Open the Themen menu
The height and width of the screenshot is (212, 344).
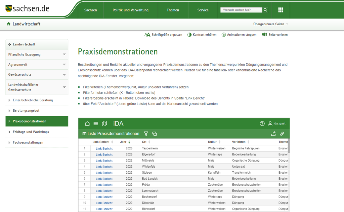tap(173, 10)
